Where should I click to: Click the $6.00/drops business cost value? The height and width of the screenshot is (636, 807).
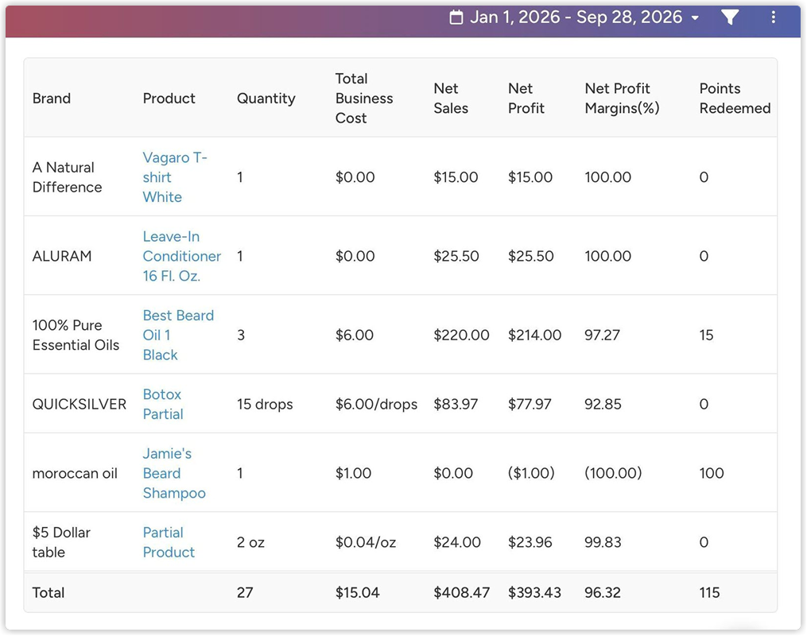pos(376,404)
